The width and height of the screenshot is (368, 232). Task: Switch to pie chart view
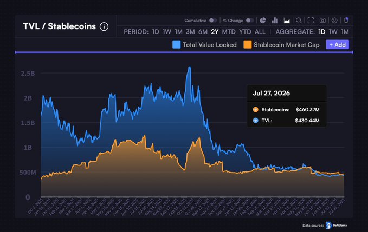[x=263, y=21]
